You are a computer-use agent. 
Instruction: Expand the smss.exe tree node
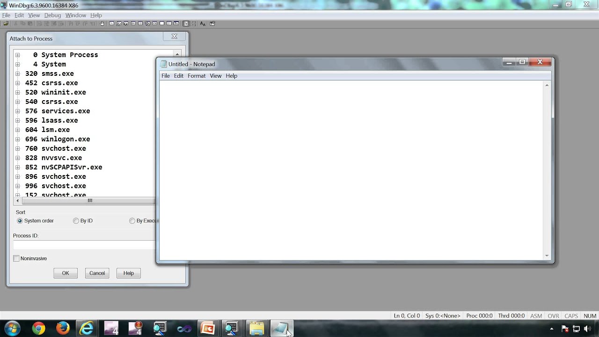17,73
